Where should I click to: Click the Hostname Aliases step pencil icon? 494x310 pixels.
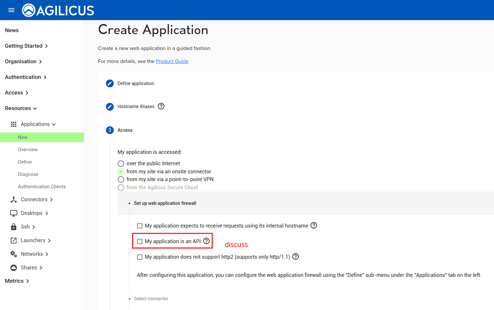[x=110, y=106]
